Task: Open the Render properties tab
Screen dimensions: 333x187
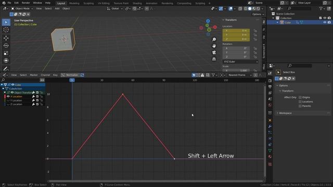Action: point(270,81)
